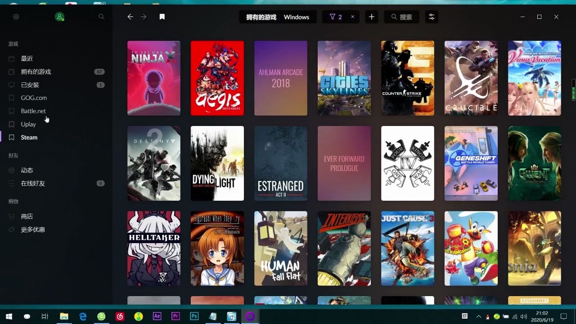Open Counter-Strike game tile
Viewport: 576px width, 324px height.
408,78
